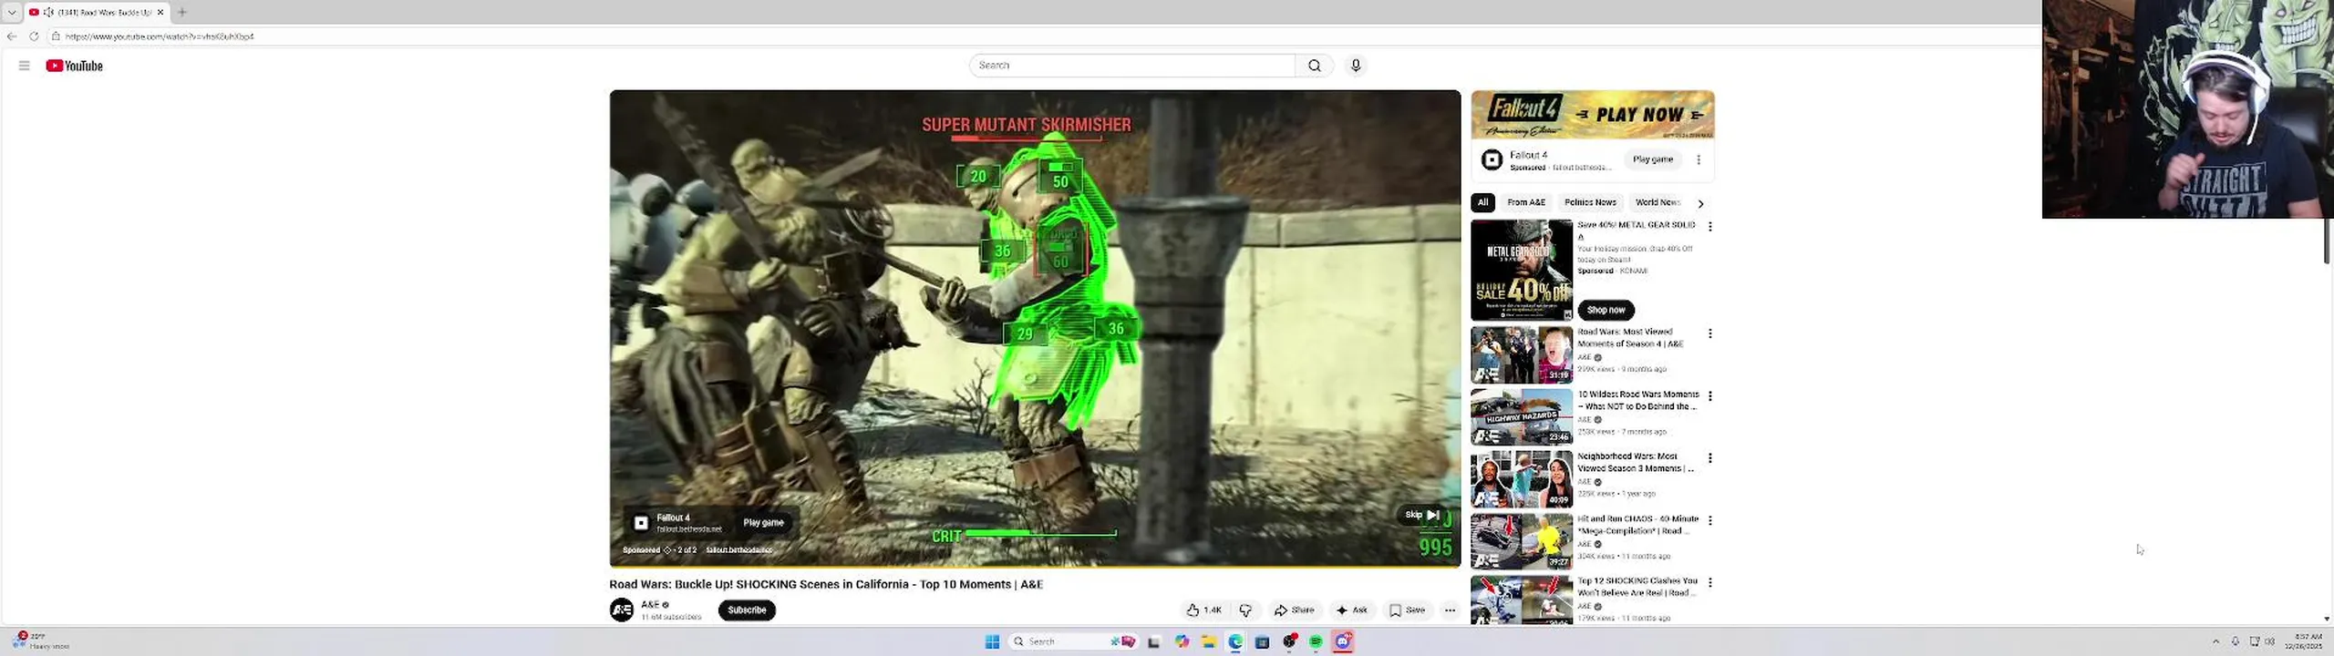Open the ad info icon next to Sponsored
The image size is (2334, 656).
(667, 550)
